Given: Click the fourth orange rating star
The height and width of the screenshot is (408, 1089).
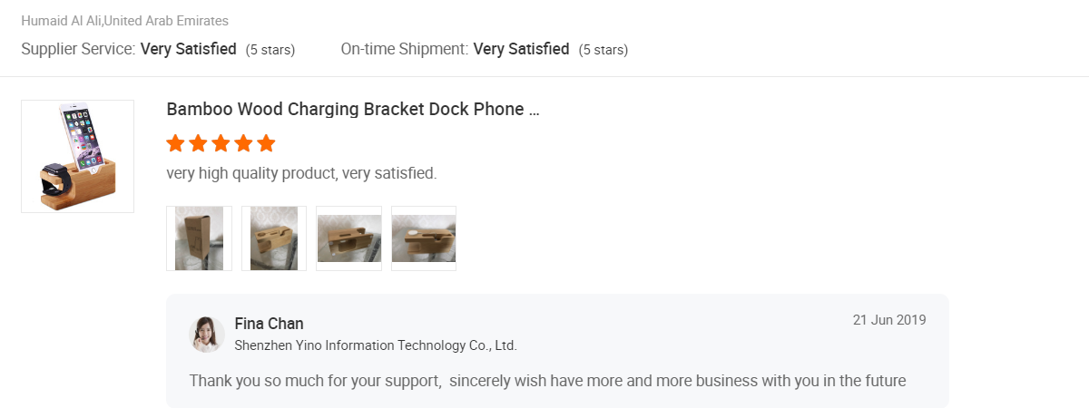Looking at the screenshot, I should coord(243,143).
